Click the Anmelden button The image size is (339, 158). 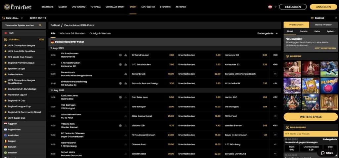[x=323, y=7]
